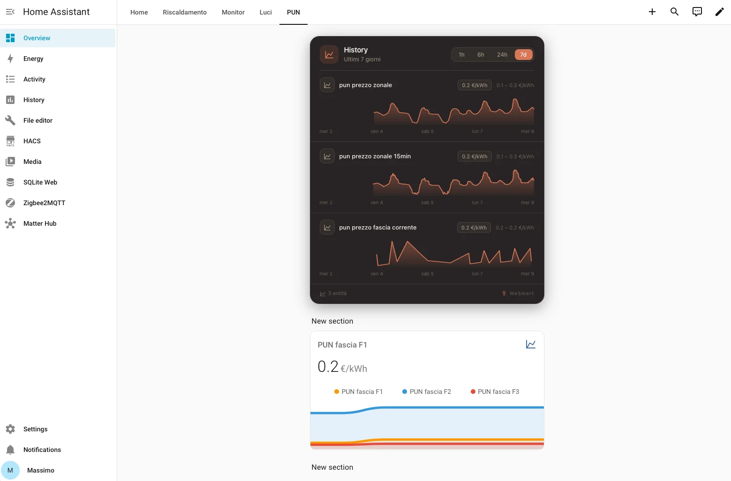The width and height of the screenshot is (731, 481).
Task: Click pun prezzo fascia corrente chart icon
Action: coord(327,228)
